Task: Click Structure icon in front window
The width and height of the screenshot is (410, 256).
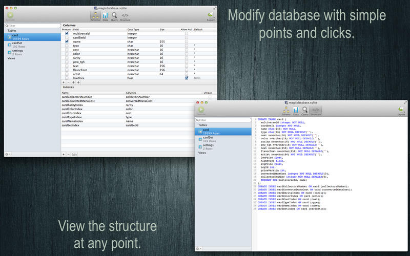Action: [x=316, y=111]
